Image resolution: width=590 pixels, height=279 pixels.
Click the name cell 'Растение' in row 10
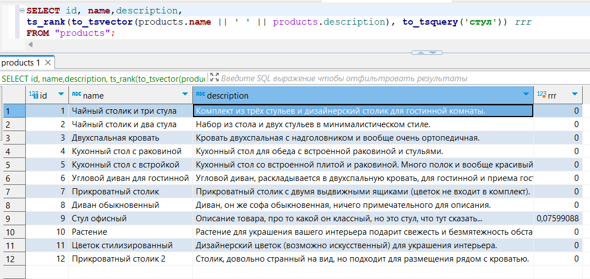[x=131, y=232]
